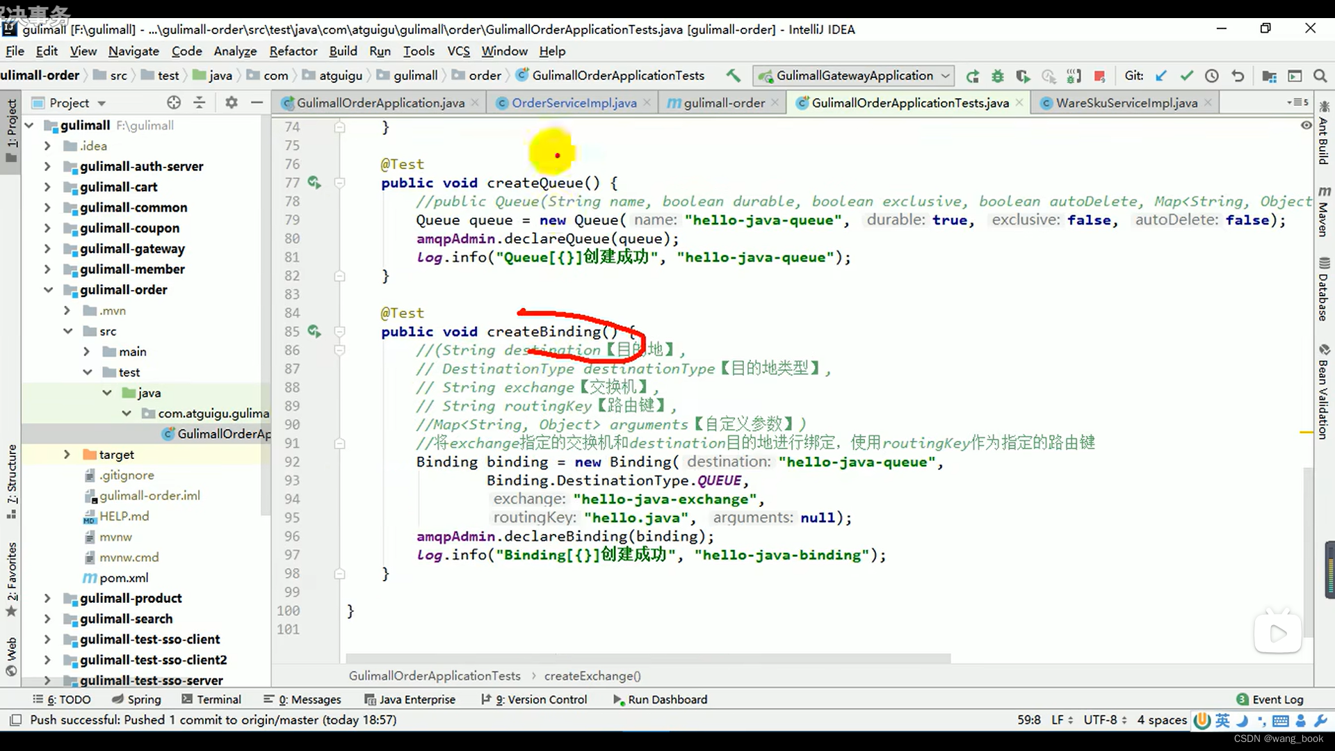
Task: Toggle fold marker at line 86
Action: click(x=339, y=350)
